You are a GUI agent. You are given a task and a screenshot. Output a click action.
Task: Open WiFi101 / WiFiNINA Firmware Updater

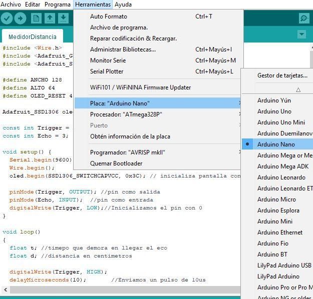(x=157, y=87)
